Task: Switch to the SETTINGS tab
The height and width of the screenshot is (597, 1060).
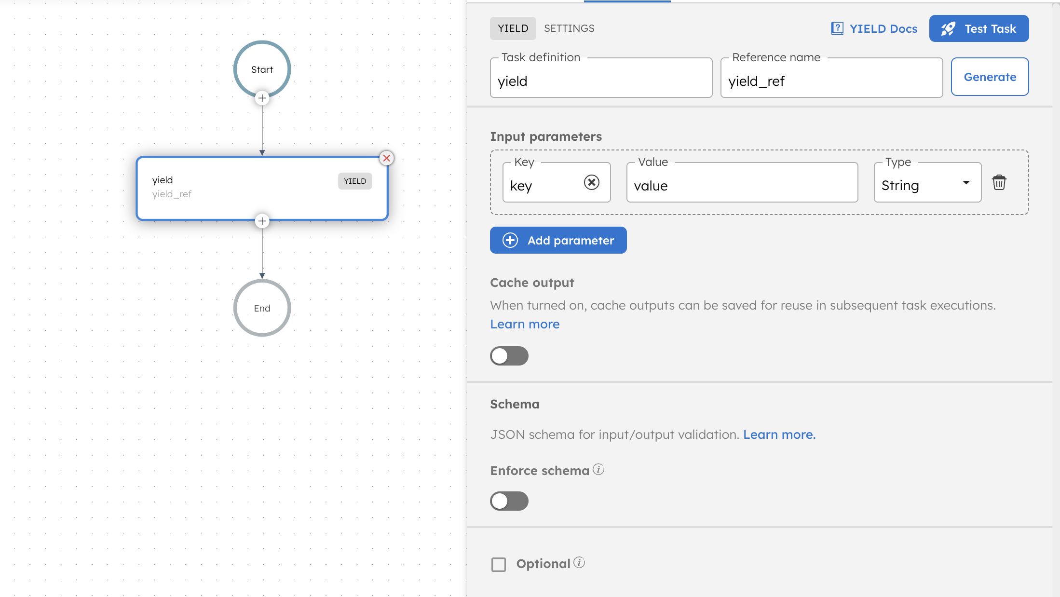Action: click(569, 28)
